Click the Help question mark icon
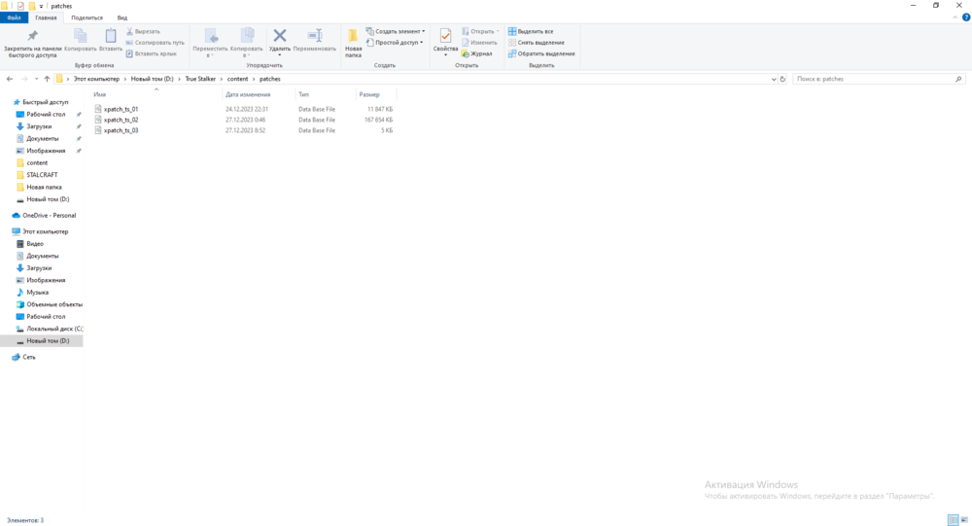The width and height of the screenshot is (972, 526). pyautogui.click(x=966, y=18)
